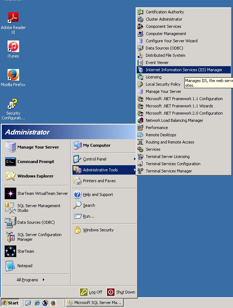Launch iTunes from desktop icon

[13, 47]
